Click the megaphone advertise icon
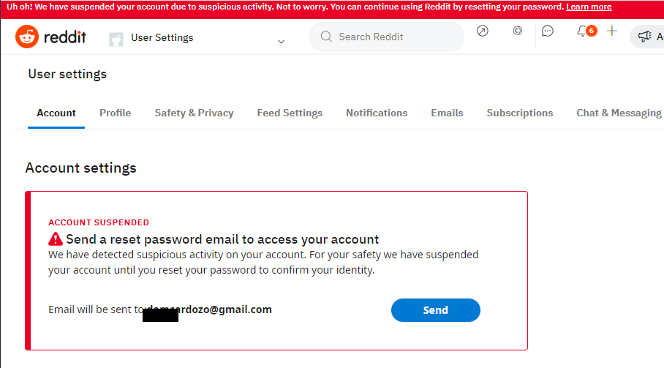The width and height of the screenshot is (664, 368). [644, 37]
